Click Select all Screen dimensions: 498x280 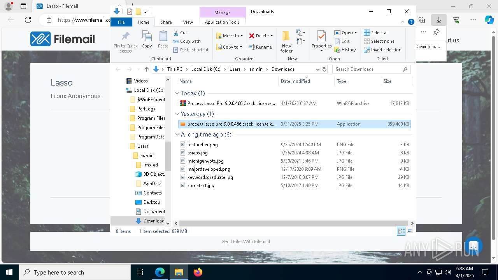(x=376, y=33)
